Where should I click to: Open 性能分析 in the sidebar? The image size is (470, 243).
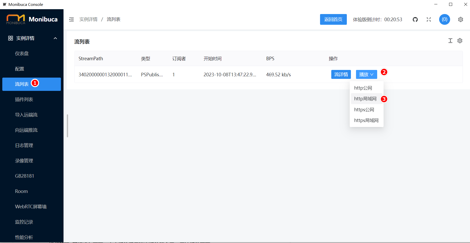[x=32, y=237]
